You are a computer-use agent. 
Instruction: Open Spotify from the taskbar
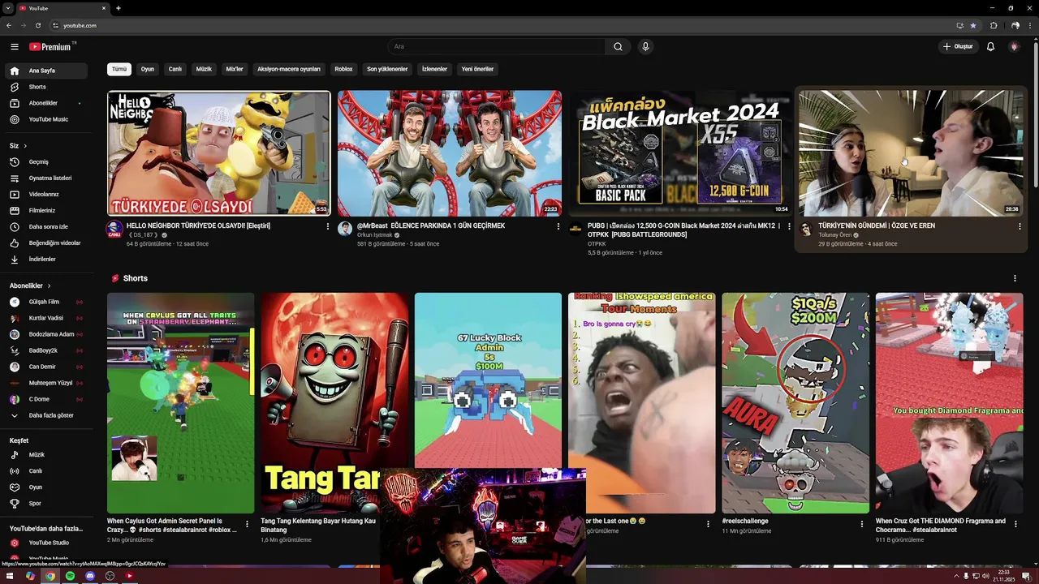coord(70,576)
